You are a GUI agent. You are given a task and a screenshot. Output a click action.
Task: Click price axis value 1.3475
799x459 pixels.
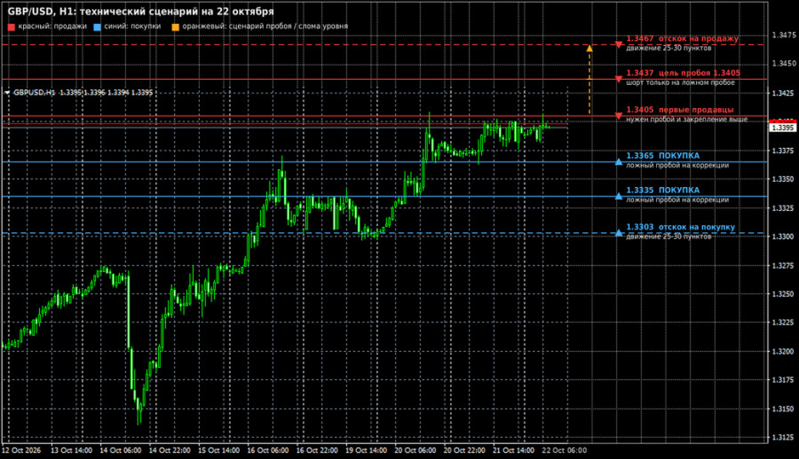point(783,35)
